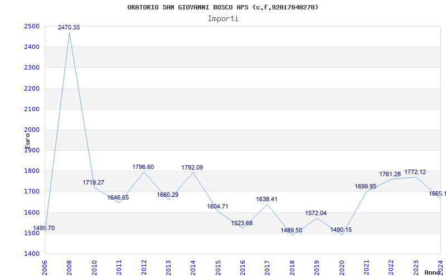This screenshot has height=278, width=446.
Task: Click the 2015 x-axis year label
Action: pyautogui.click(x=218, y=268)
